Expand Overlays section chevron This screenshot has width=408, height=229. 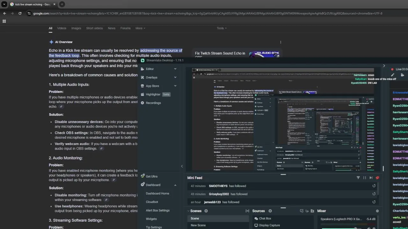point(175,78)
